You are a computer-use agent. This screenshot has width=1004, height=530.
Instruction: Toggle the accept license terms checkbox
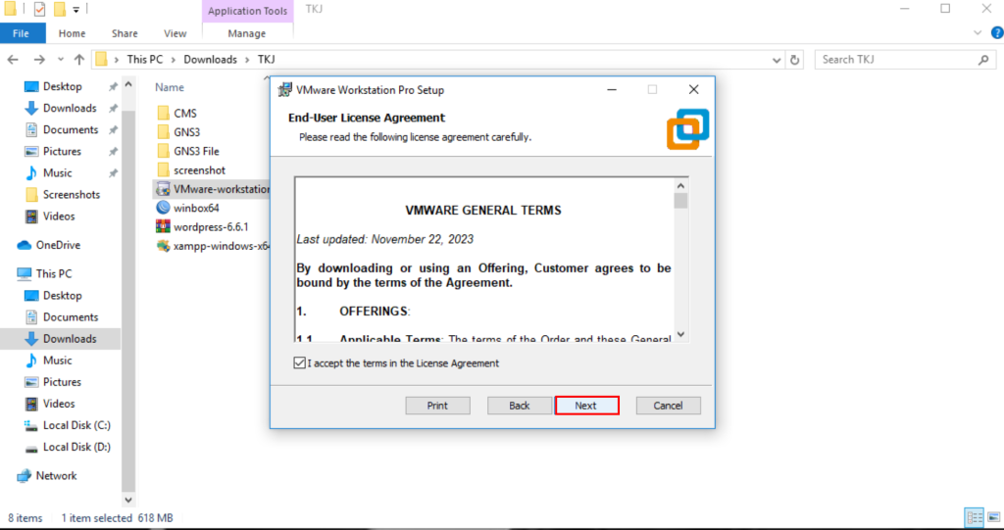[300, 363]
